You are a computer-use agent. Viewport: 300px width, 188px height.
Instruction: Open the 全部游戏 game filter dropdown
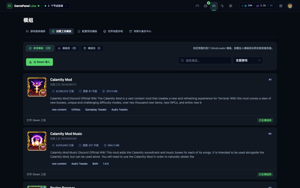pos(248,60)
